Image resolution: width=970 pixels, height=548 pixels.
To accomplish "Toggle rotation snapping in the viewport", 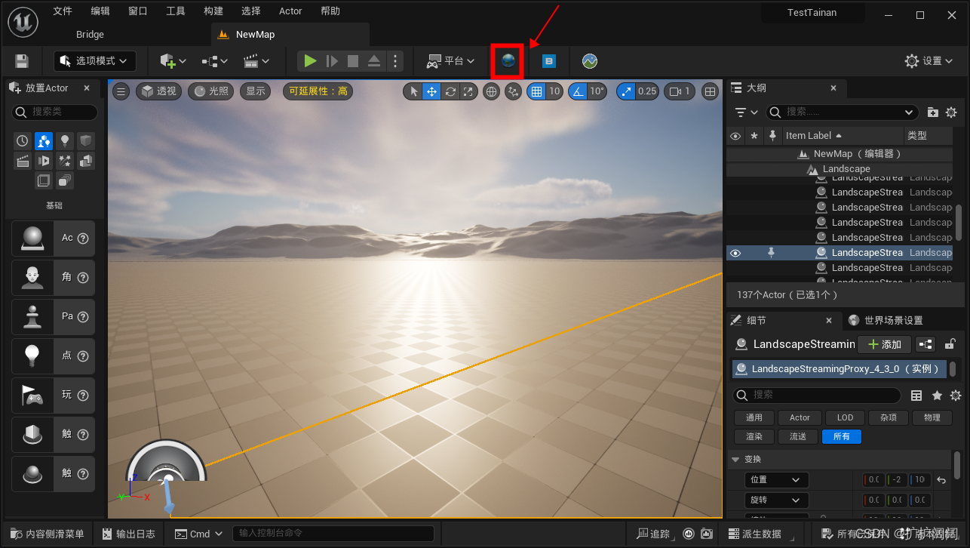I will pos(577,91).
